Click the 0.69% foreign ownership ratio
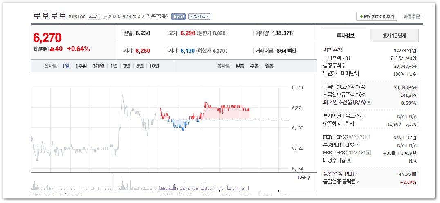The height and width of the screenshot is (203, 440). (409, 103)
